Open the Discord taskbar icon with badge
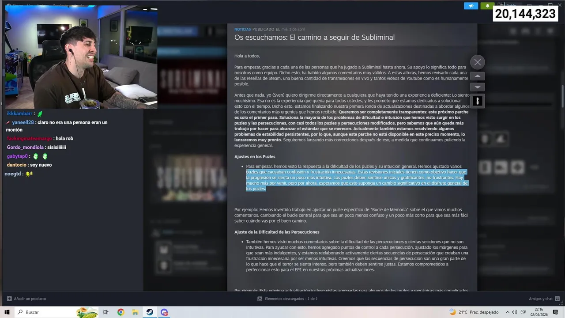This screenshot has width=565, height=318. (x=164, y=312)
